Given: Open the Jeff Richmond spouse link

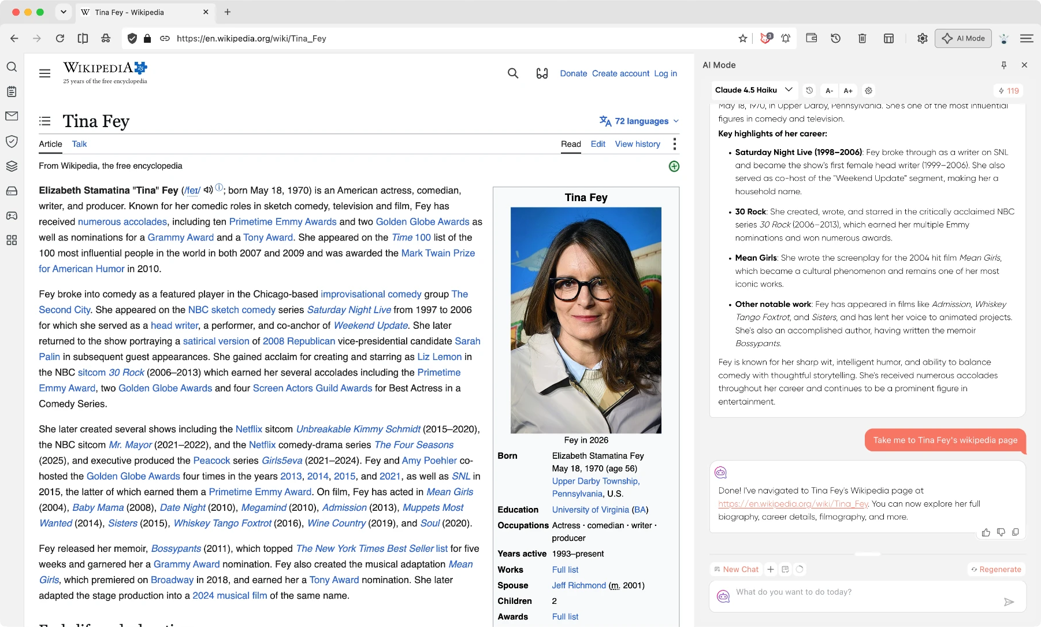Looking at the screenshot, I should [x=579, y=585].
